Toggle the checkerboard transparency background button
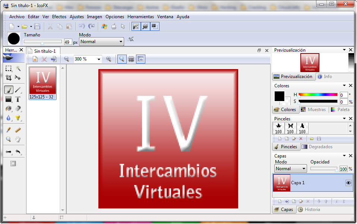This screenshot has height=224, width=357. point(136,26)
